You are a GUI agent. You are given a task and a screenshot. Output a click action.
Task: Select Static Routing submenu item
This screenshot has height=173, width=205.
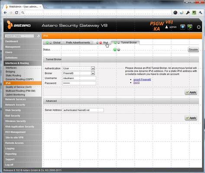point(23,76)
